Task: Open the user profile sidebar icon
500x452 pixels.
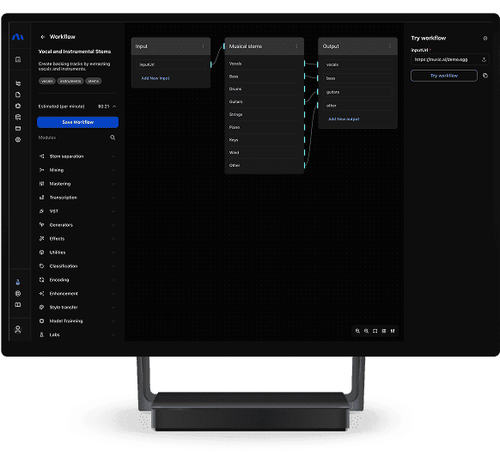Action: [x=18, y=329]
